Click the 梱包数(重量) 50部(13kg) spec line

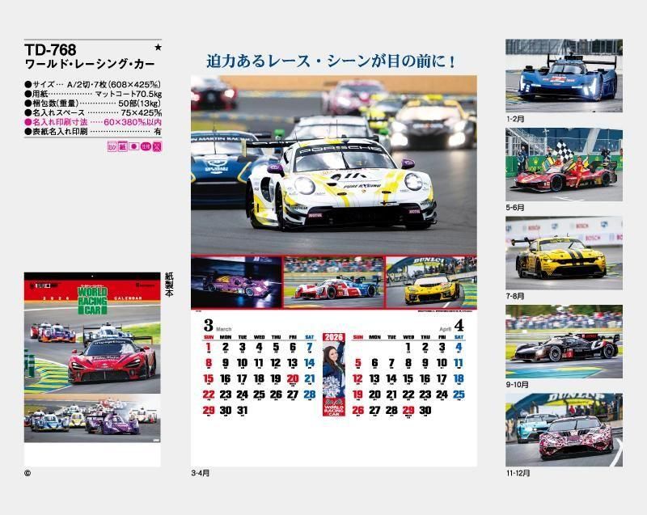point(93,103)
